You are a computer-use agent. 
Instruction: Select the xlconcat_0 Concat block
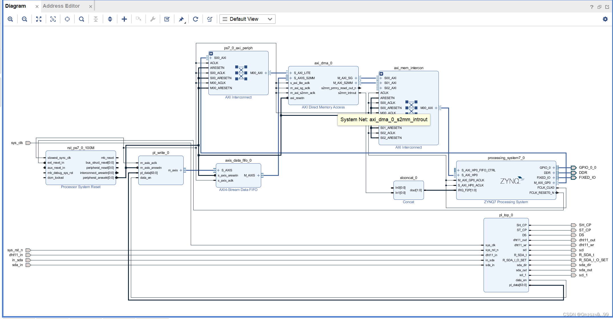pos(409,190)
